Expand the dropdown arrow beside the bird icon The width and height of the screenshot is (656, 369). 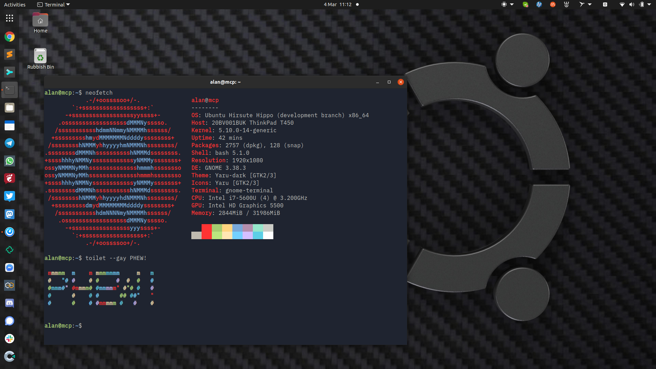[590, 4]
